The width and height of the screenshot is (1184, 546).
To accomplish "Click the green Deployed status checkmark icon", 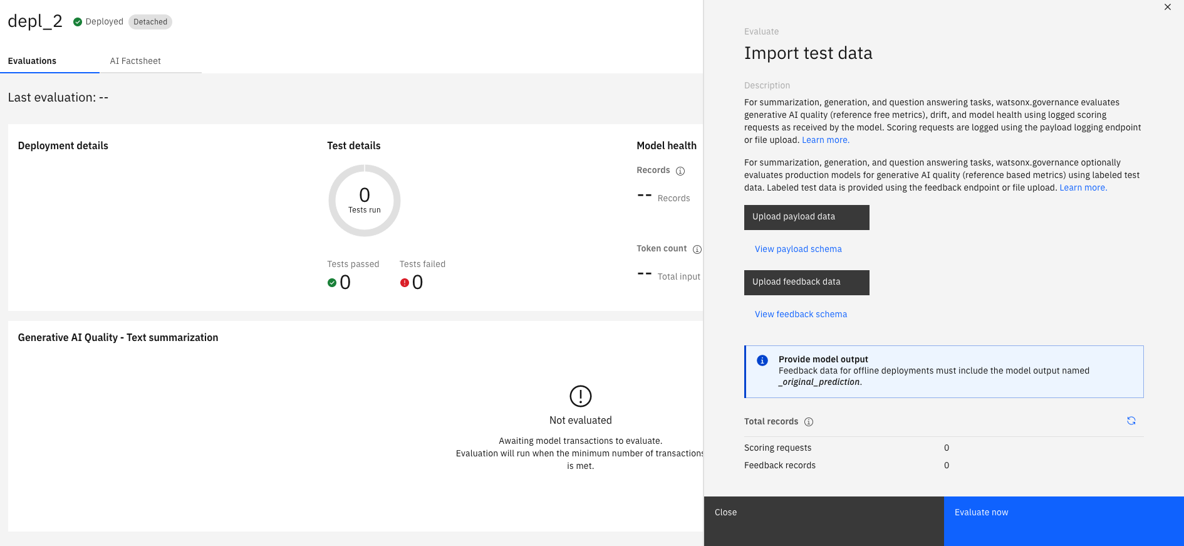I will coord(78,22).
